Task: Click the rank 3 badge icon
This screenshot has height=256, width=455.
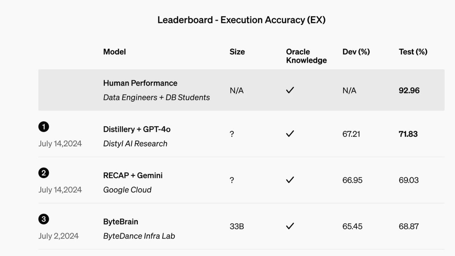Action: pos(44,219)
